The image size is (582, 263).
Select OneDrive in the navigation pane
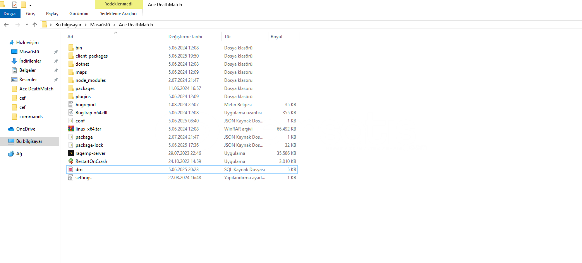26,129
